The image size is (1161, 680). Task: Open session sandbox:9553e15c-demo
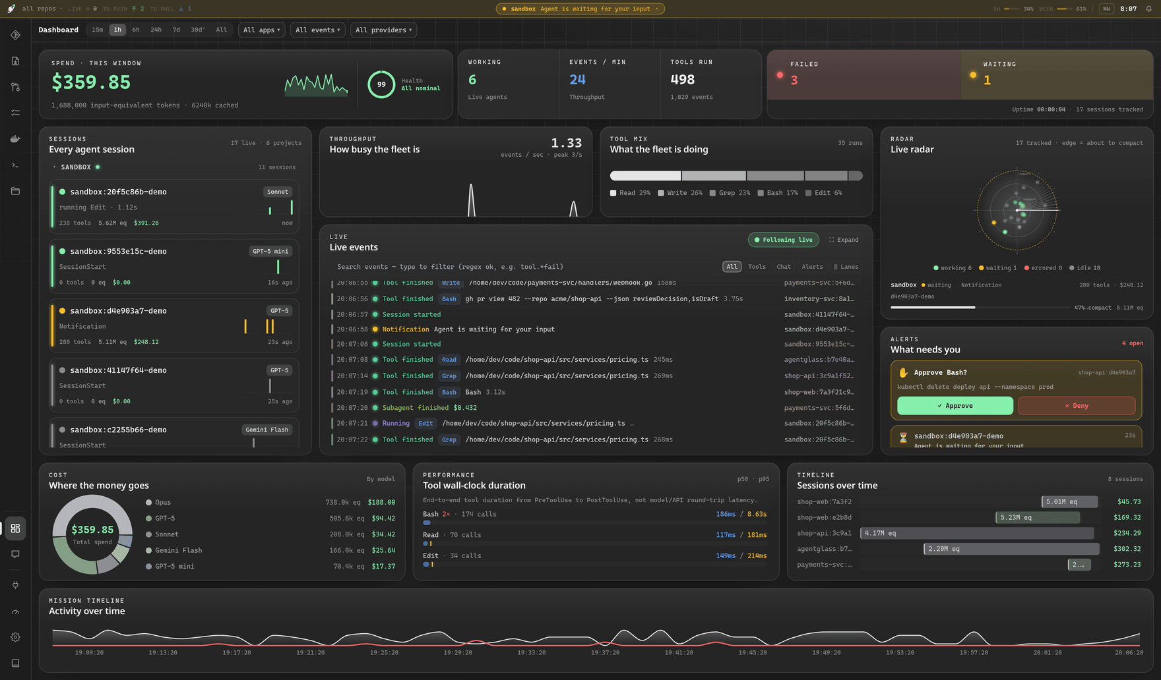(174, 267)
